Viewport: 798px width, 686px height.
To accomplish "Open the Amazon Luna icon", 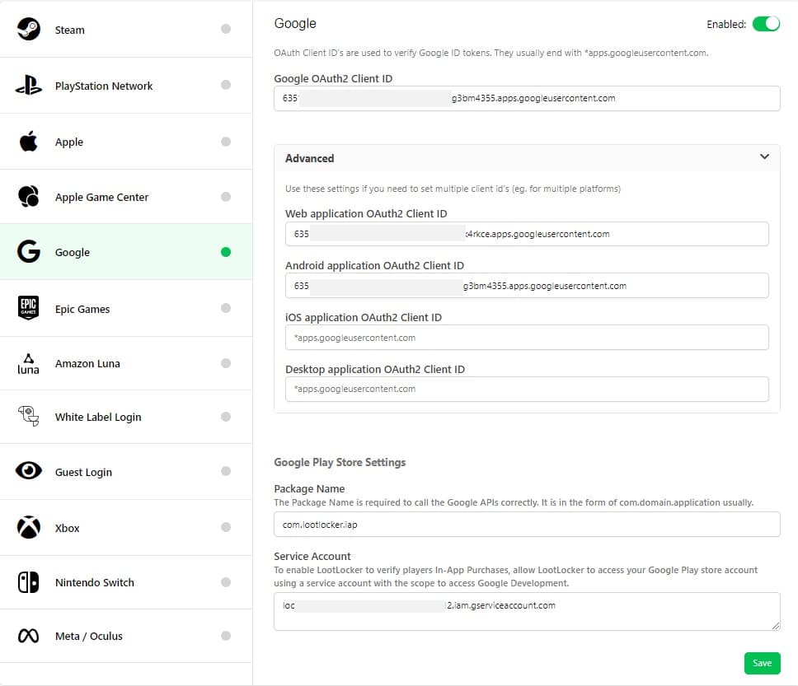I will click(x=29, y=363).
